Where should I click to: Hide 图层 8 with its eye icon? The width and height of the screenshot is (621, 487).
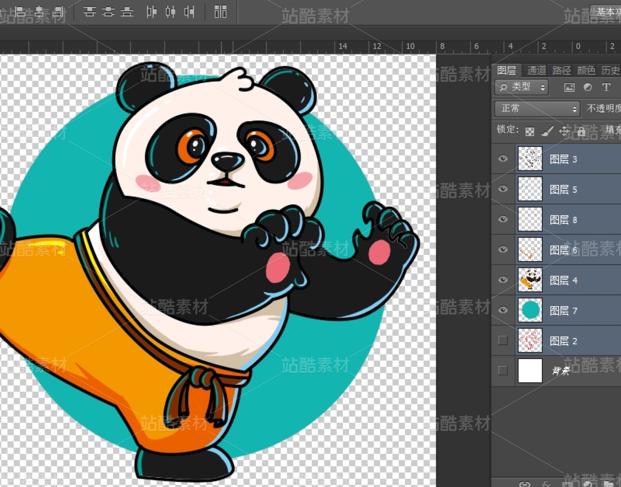tap(503, 219)
